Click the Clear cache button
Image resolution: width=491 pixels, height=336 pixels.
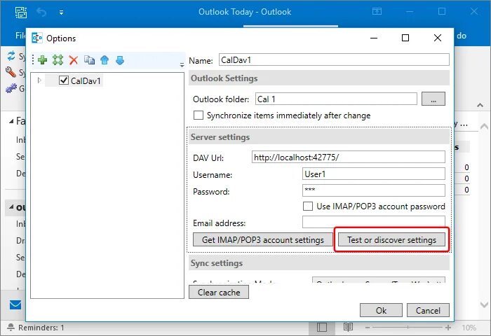pos(219,292)
